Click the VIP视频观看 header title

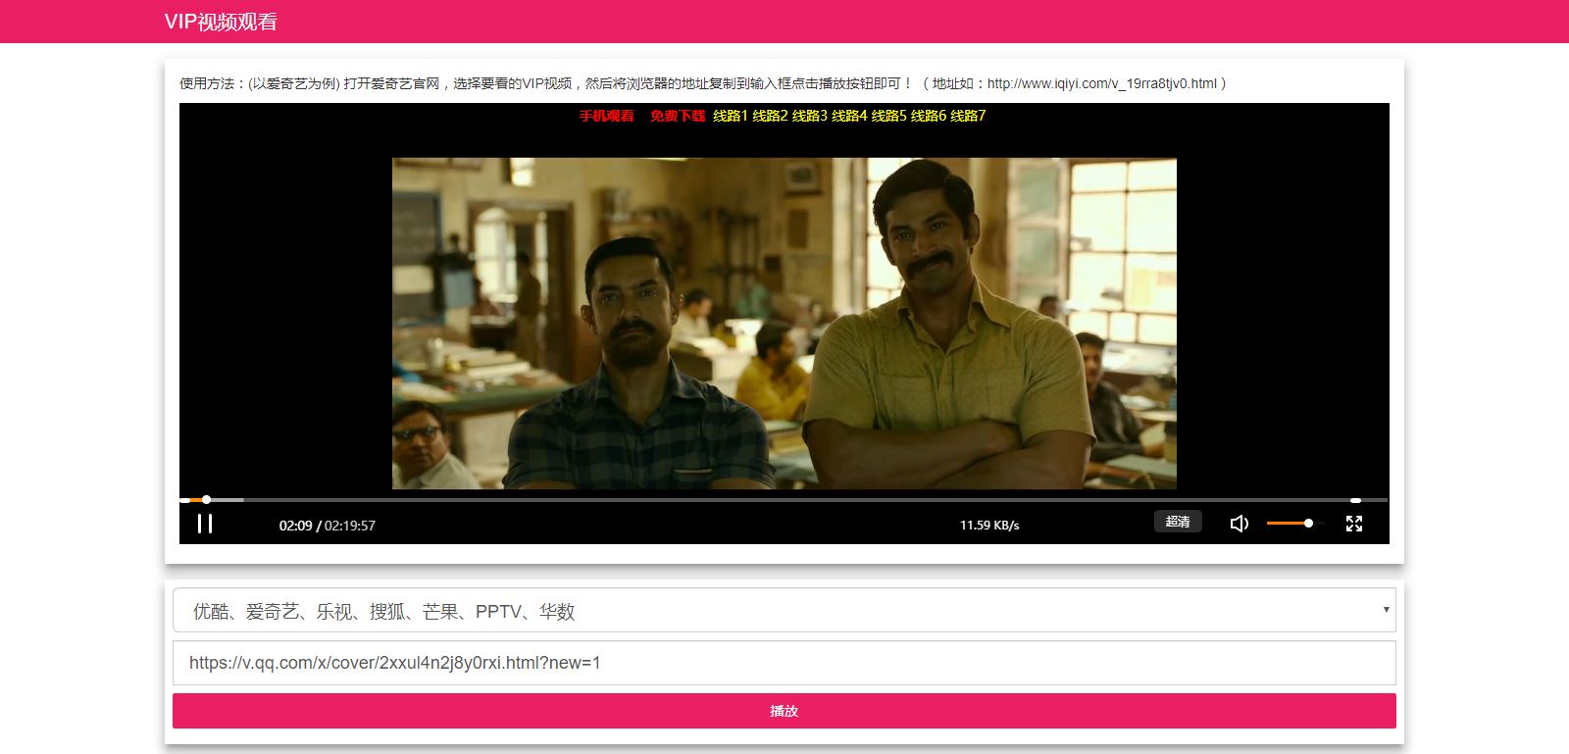[221, 22]
